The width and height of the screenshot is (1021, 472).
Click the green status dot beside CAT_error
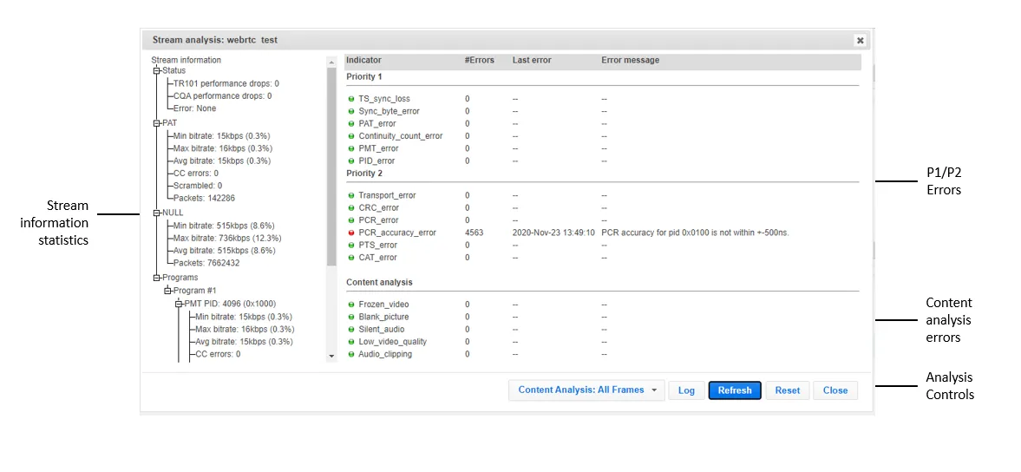pos(351,257)
